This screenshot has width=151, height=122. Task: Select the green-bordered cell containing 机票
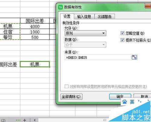[35, 64]
